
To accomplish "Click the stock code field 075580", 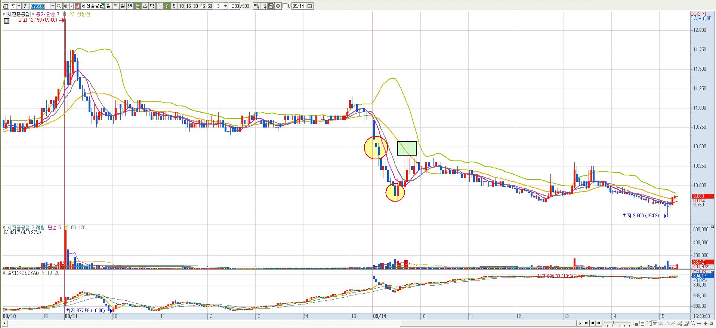I will [x=40, y=6].
